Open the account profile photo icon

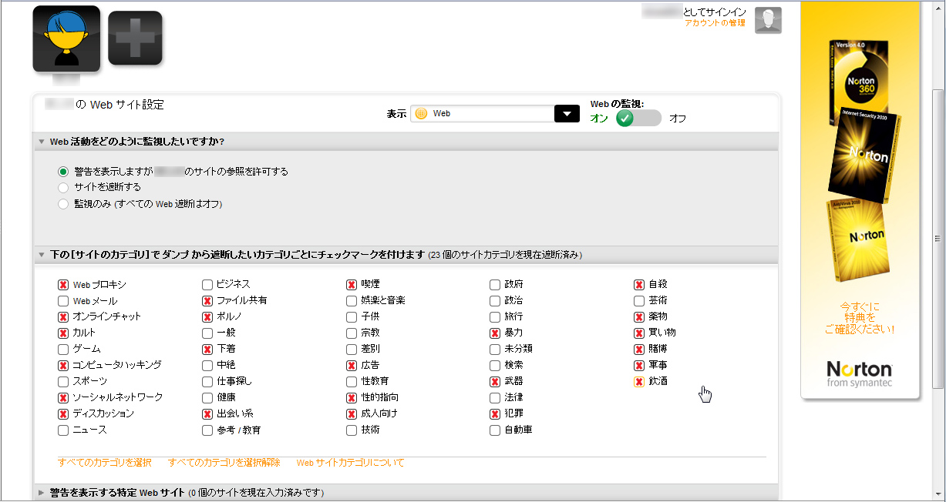[768, 20]
